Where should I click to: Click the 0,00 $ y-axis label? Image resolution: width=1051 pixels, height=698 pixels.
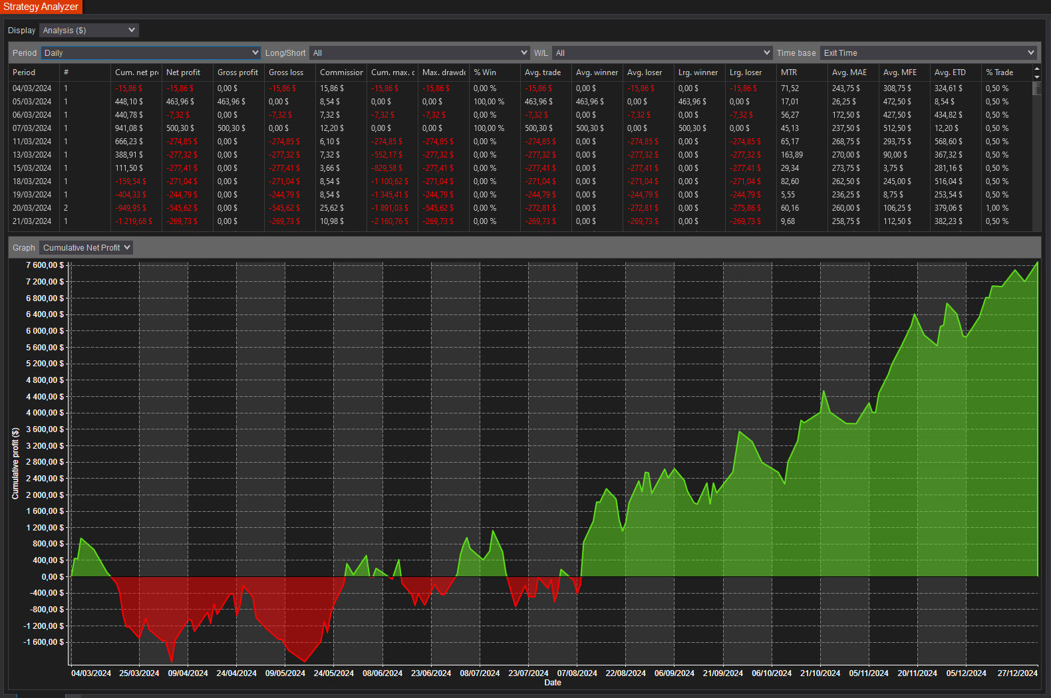coord(53,577)
